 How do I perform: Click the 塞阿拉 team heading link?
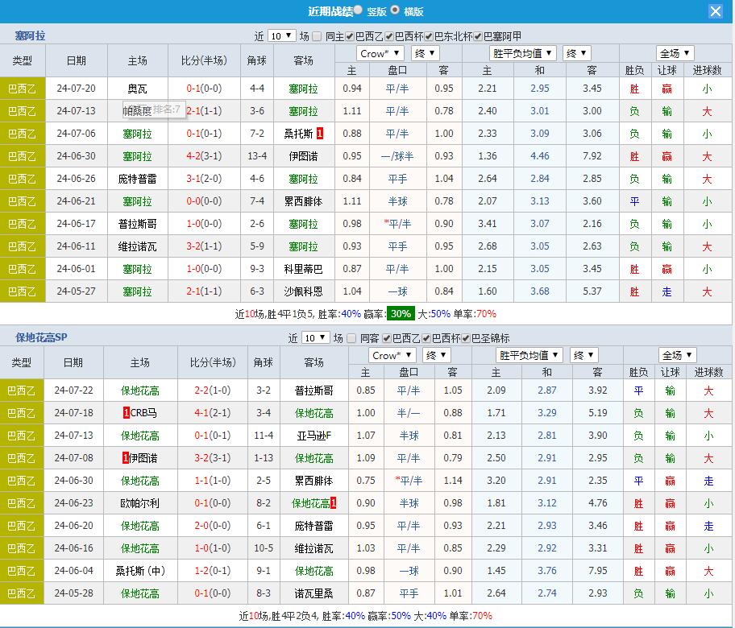pyautogui.click(x=31, y=36)
